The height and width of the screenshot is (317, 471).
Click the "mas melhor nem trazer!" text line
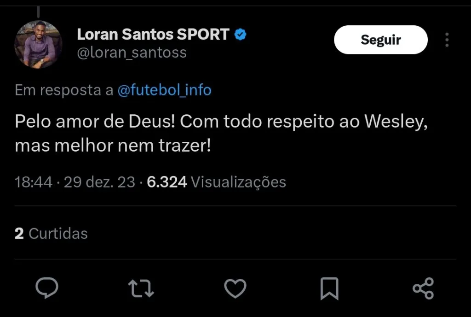pos(113,146)
